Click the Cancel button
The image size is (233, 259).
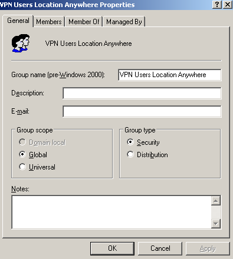160,248
